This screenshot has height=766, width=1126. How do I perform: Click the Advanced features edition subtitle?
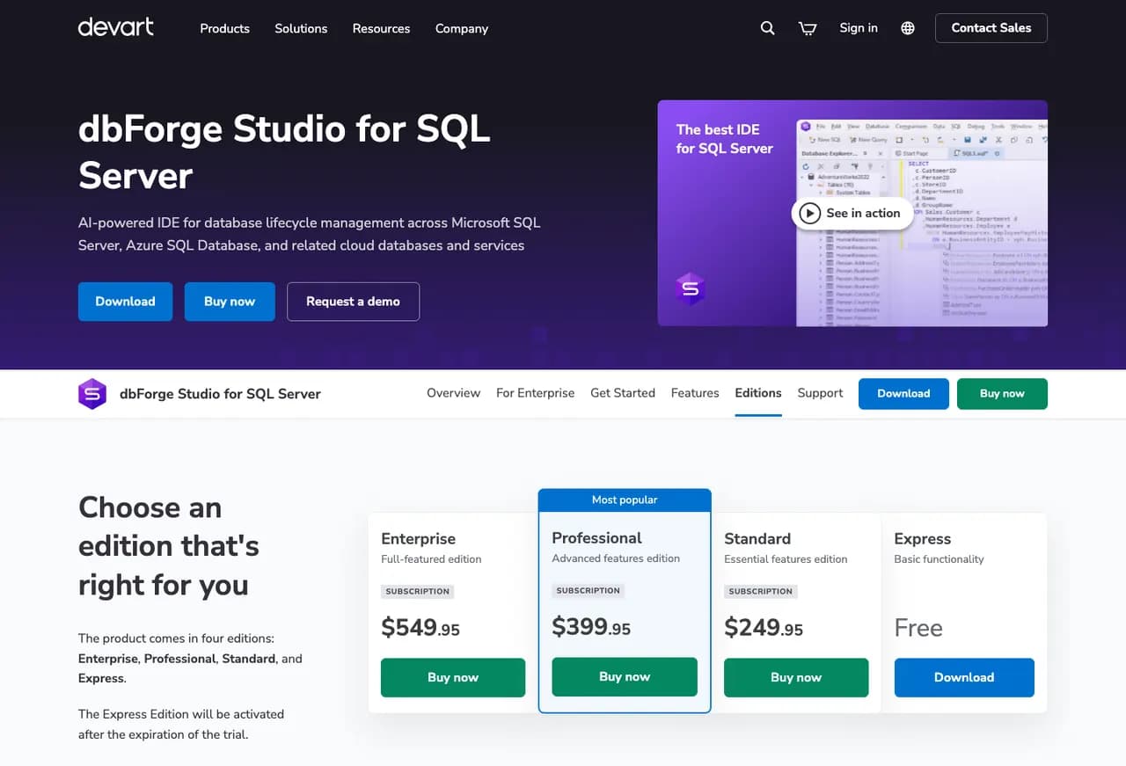pos(616,558)
